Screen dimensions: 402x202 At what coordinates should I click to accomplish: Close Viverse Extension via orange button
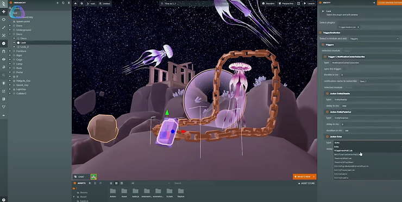[x=390, y=3]
